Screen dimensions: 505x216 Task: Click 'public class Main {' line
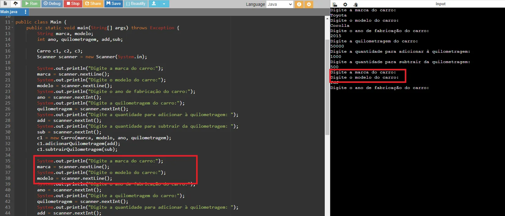click(41, 22)
